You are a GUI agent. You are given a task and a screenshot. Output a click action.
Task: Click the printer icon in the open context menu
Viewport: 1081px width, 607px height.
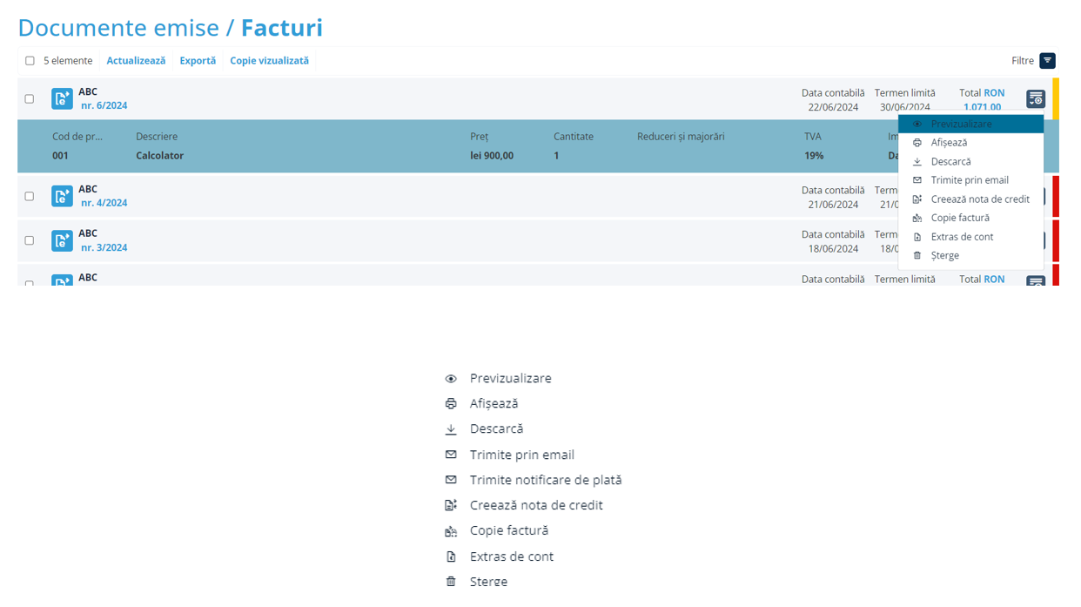click(916, 143)
